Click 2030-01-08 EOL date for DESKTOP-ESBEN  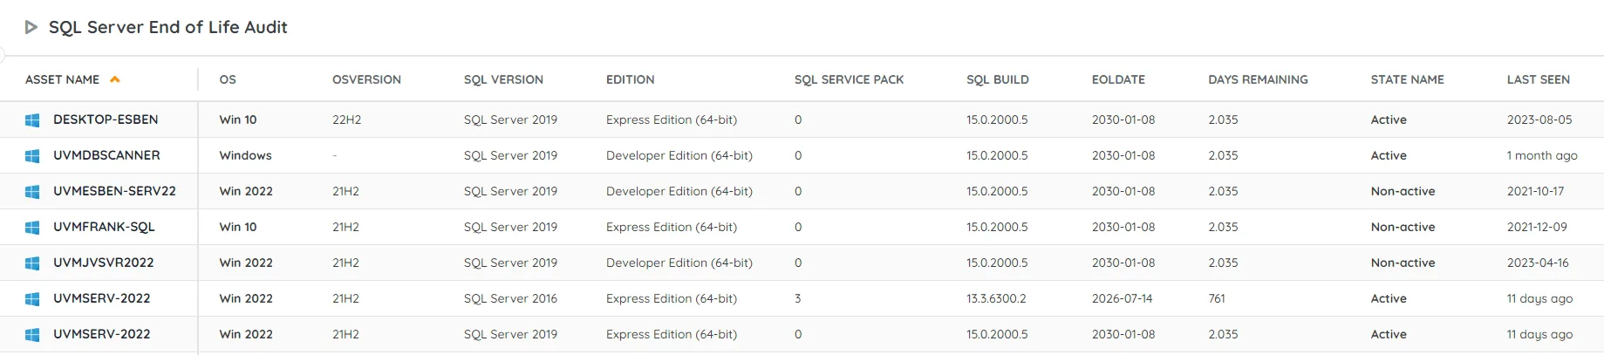click(x=1123, y=119)
